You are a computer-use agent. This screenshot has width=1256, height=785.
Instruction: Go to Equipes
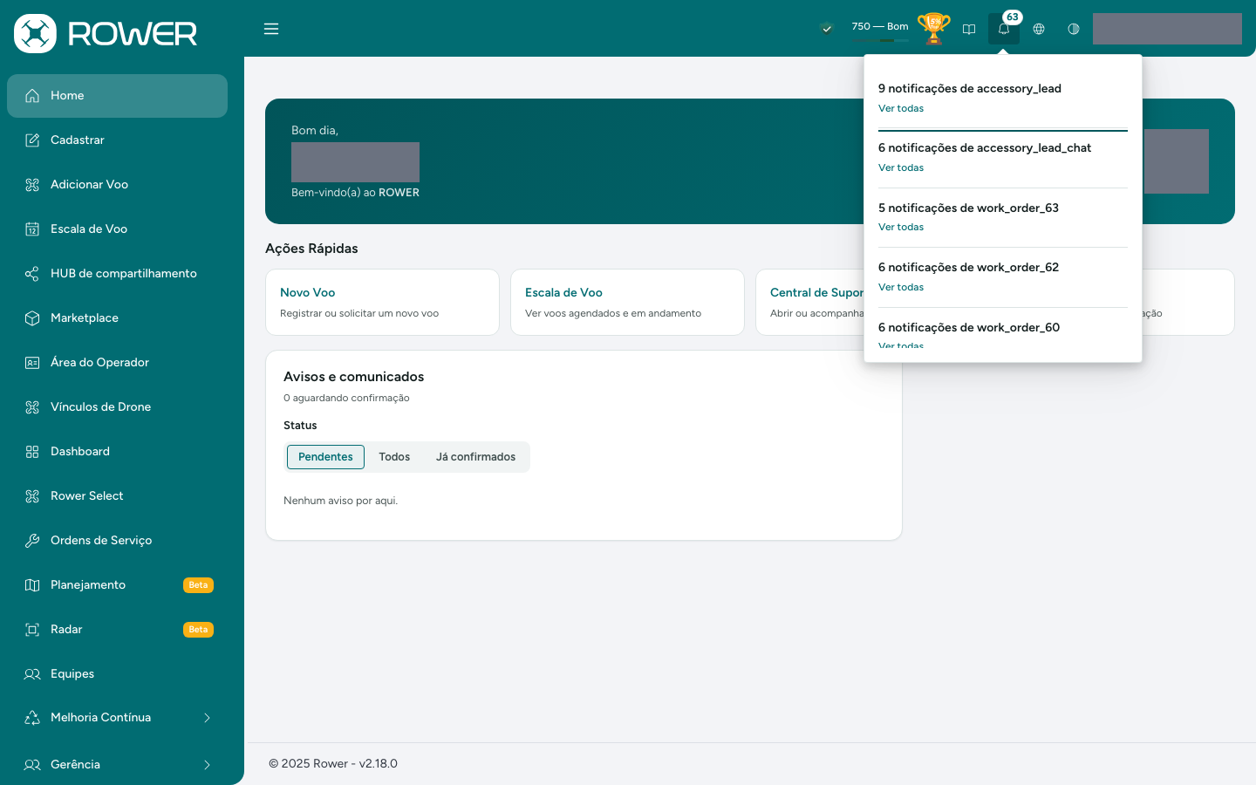tap(117, 674)
